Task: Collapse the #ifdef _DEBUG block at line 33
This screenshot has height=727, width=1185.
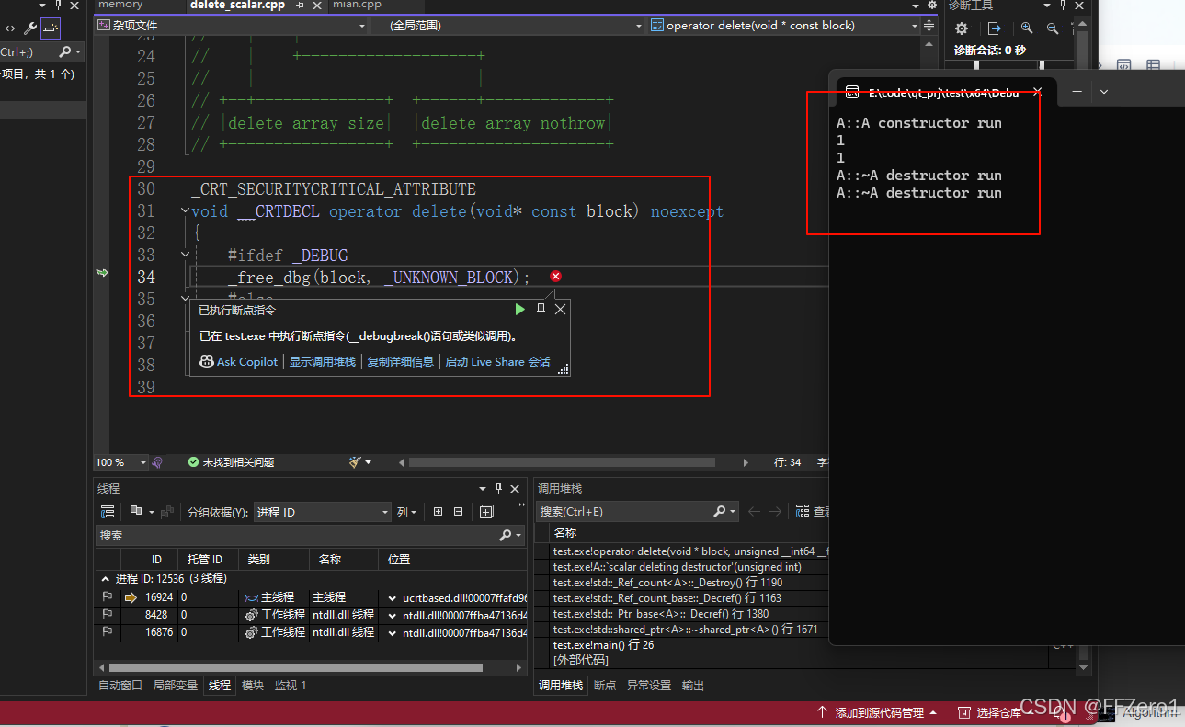Action: tap(186, 255)
